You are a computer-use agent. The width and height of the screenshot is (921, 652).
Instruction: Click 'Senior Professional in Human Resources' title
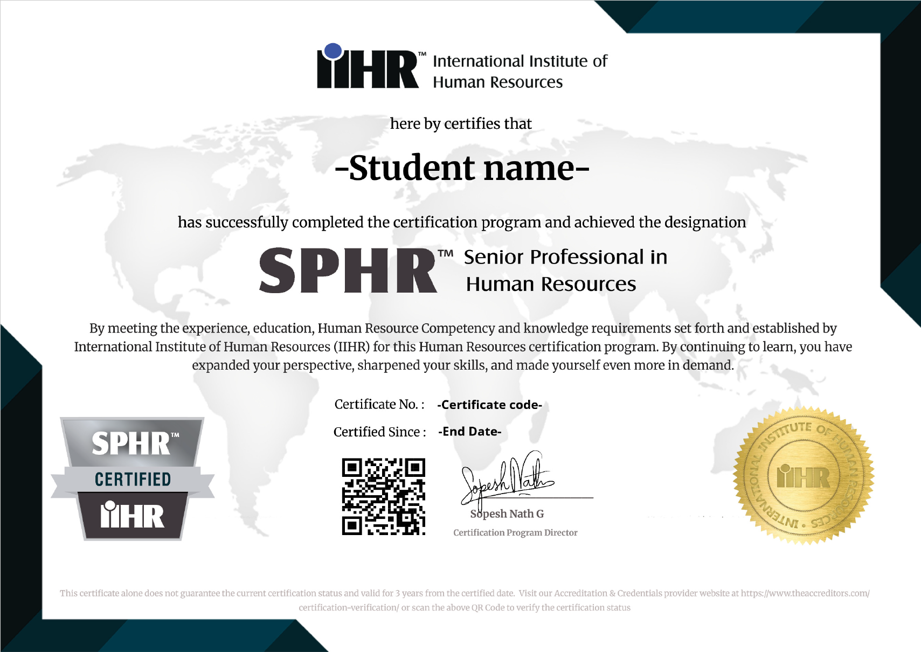tap(565, 270)
